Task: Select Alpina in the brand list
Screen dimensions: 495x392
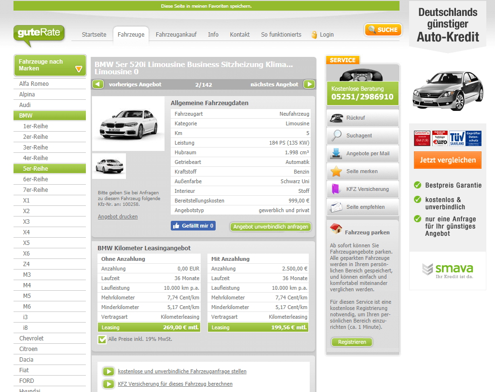Action: (x=50, y=95)
